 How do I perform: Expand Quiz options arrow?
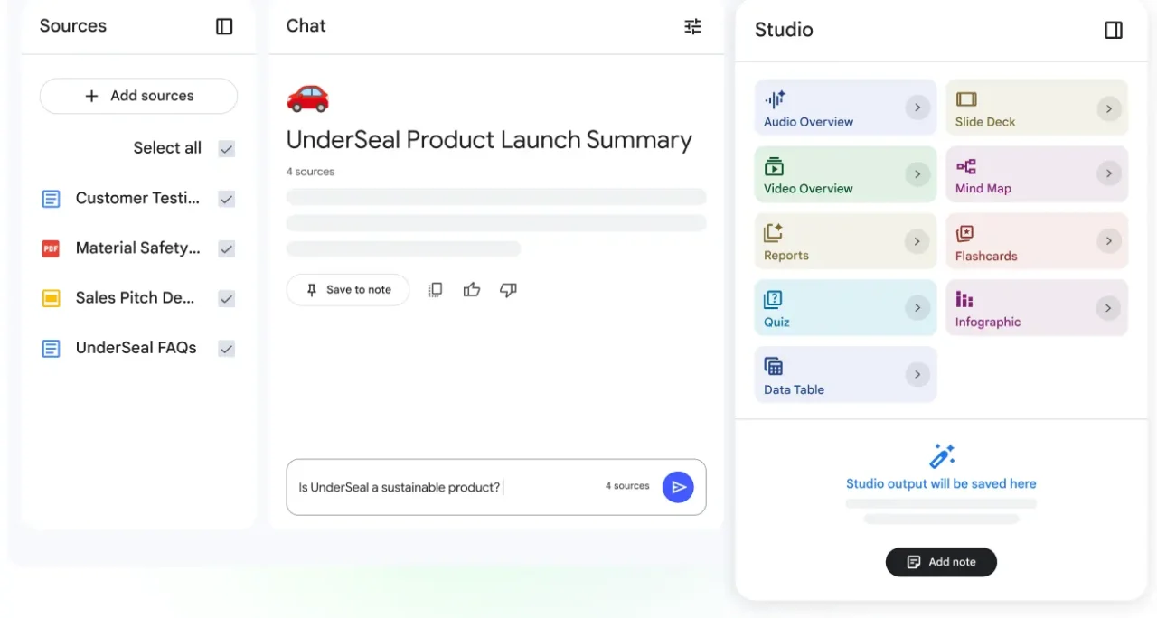coord(917,308)
